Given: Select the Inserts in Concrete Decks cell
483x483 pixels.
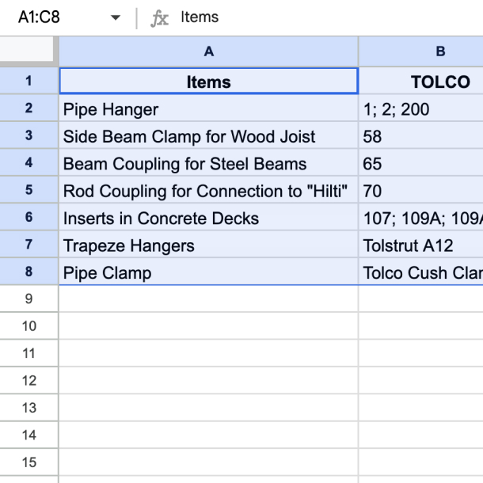Looking at the screenshot, I should pos(208,219).
